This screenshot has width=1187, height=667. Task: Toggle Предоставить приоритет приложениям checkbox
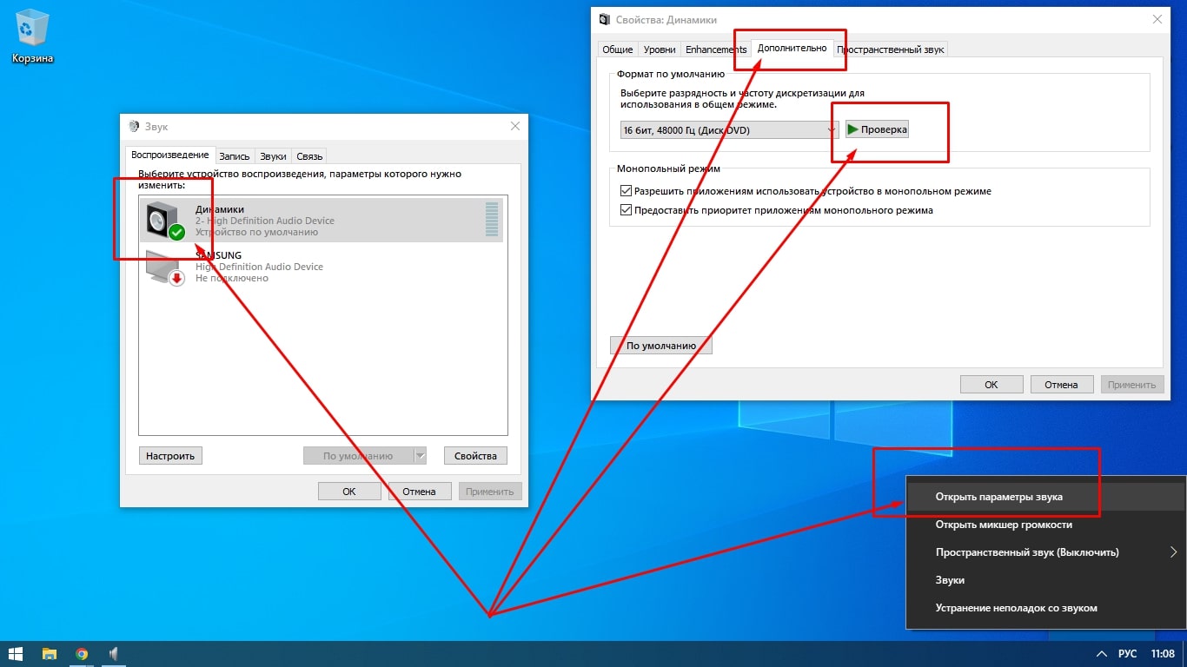[x=626, y=210]
